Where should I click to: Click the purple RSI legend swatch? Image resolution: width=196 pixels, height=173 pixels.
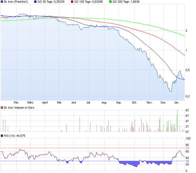(2, 136)
